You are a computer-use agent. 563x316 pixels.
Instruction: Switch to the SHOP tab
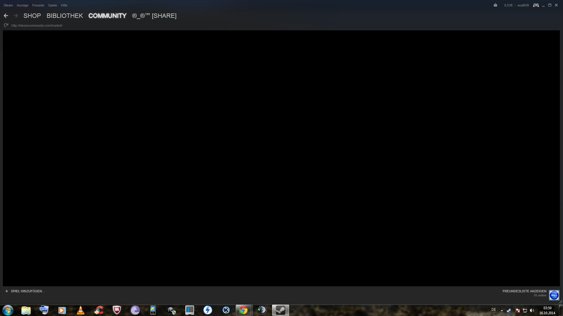click(x=32, y=16)
